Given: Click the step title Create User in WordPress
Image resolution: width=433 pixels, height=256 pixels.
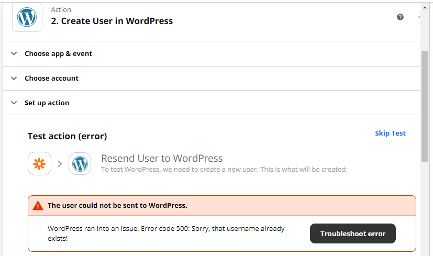Looking at the screenshot, I should pos(112,21).
